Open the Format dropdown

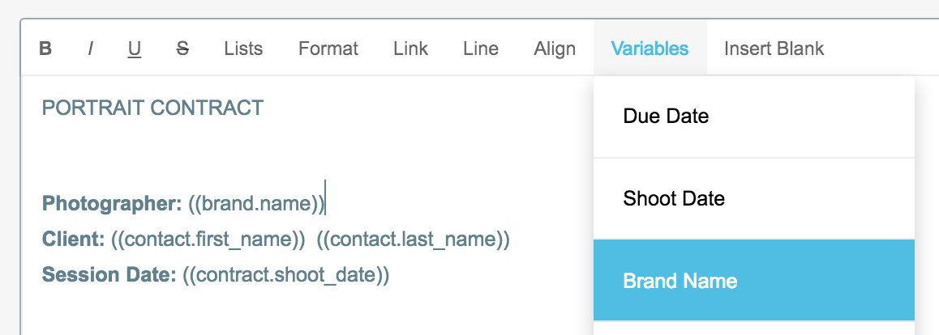(x=328, y=49)
